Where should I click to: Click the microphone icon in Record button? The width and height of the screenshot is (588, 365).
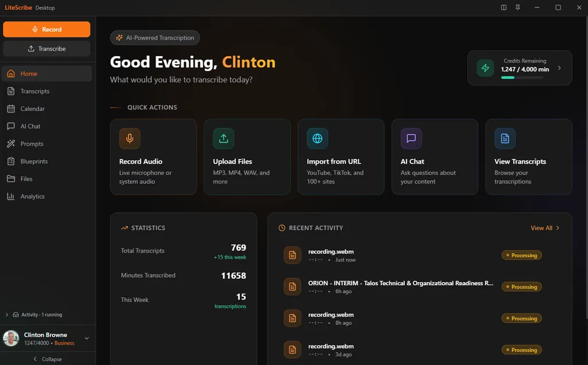[x=35, y=29]
